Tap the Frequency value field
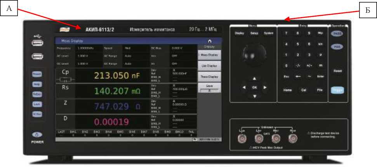This screenshot has height=167, width=377. pyautogui.click(x=87, y=48)
